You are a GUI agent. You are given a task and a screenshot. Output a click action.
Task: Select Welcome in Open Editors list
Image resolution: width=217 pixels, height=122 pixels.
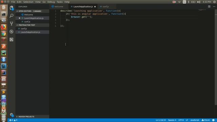pos(28,15)
